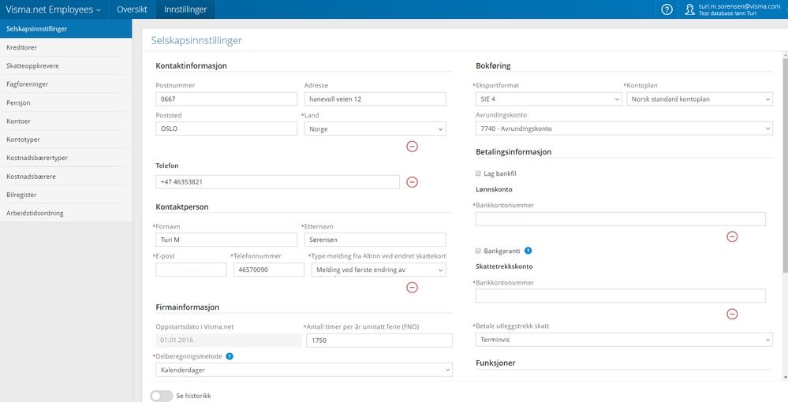The height and width of the screenshot is (402, 788).
Task: Open Kontoer in the sidebar
Action: point(65,121)
